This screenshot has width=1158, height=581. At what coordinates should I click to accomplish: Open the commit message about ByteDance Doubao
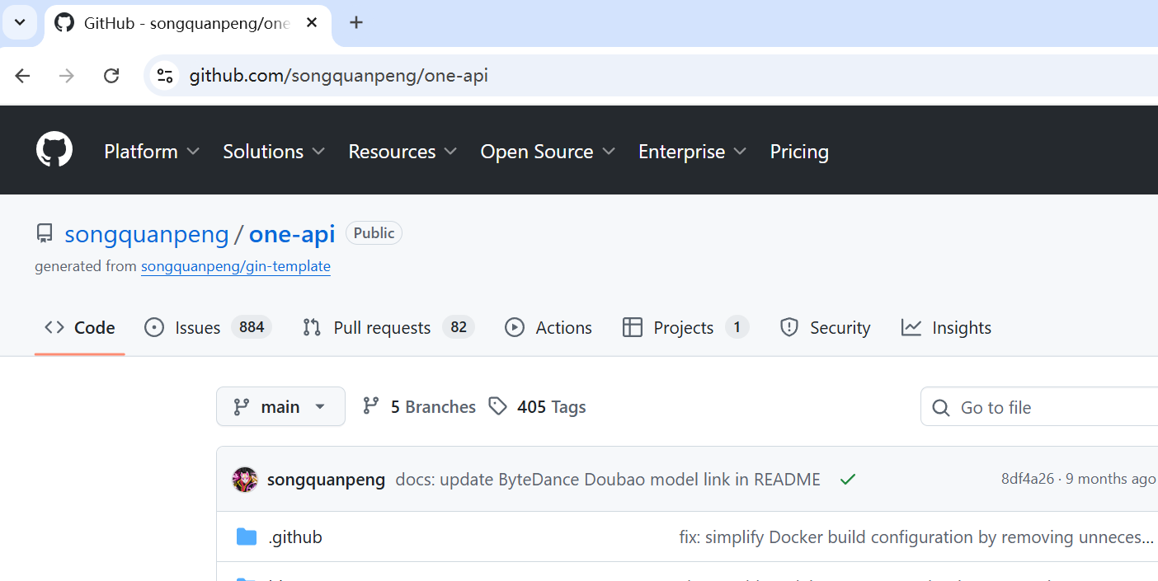point(608,479)
